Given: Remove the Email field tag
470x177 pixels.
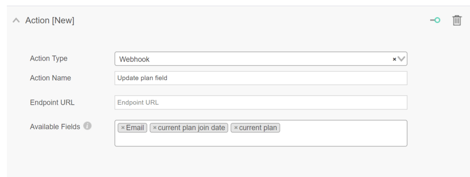Looking at the screenshot, I should coord(123,128).
